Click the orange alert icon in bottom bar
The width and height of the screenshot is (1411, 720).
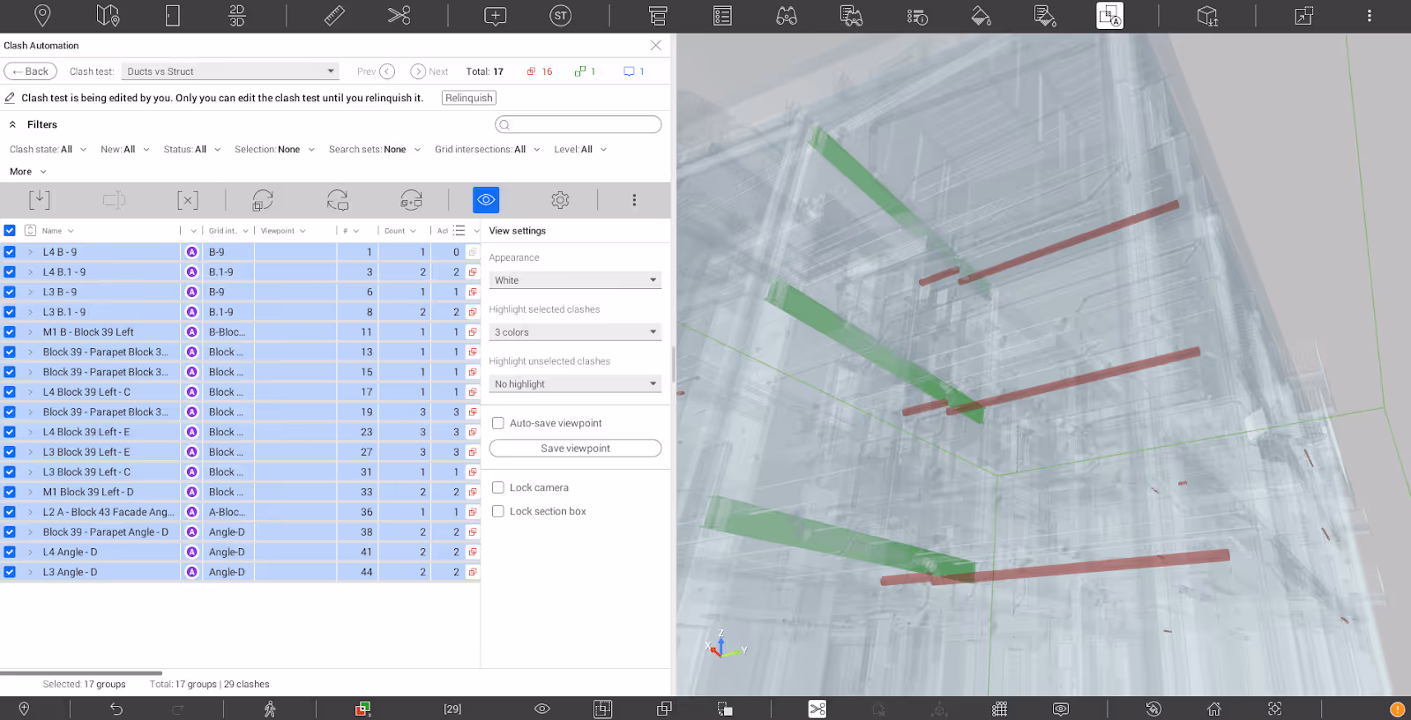[x=1397, y=709]
